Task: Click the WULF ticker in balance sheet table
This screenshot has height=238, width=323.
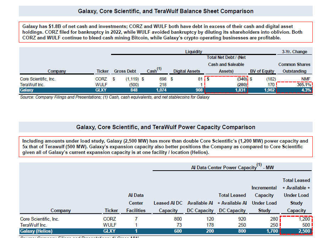Action: pos(101,85)
